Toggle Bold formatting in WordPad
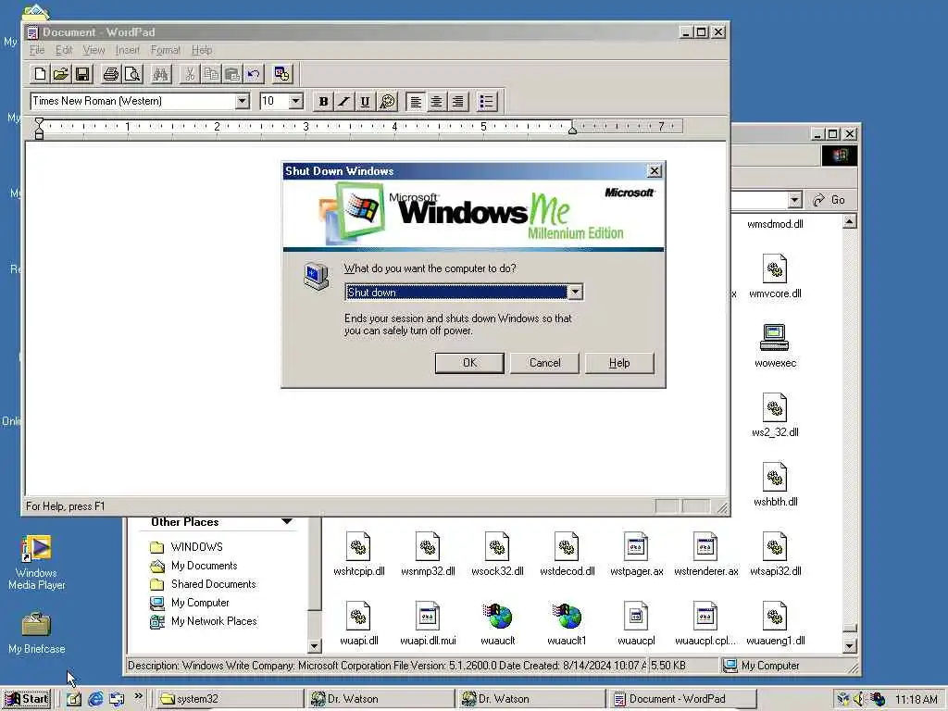This screenshot has height=711, width=948. coord(323,102)
